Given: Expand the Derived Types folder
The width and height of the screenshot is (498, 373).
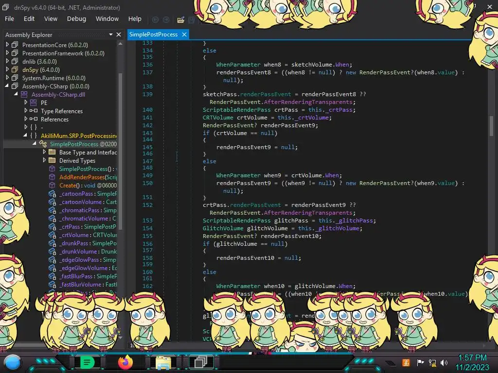Looking at the screenshot, I should click(44, 160).
